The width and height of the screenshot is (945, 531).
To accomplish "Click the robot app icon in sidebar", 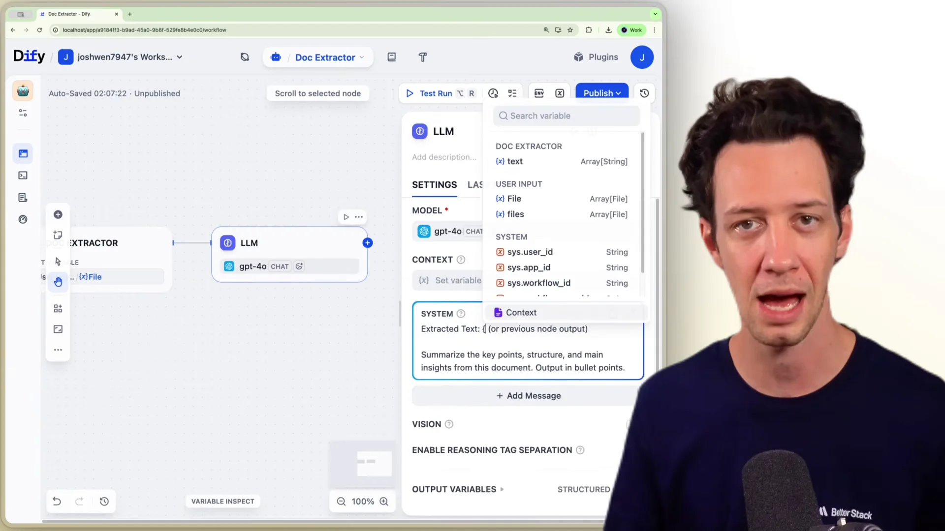I will pyautogui.click(x=23, y=90).
